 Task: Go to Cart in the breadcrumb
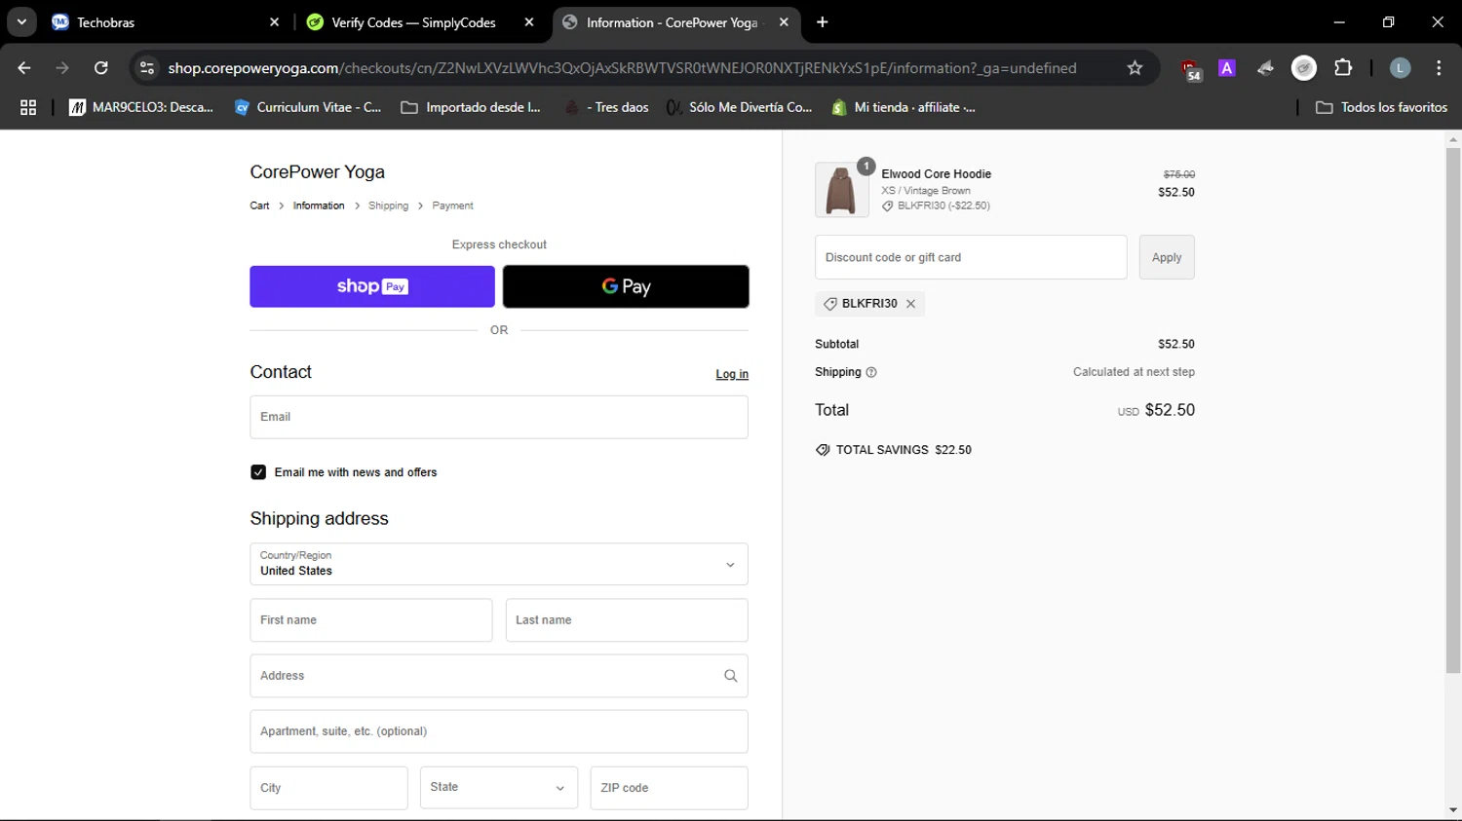259,205
